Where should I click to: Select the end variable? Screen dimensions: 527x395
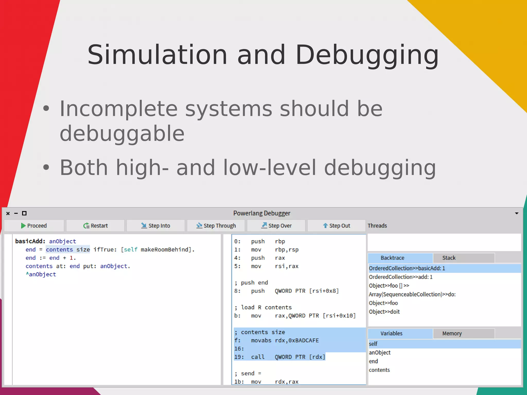(x=445, y=361)
